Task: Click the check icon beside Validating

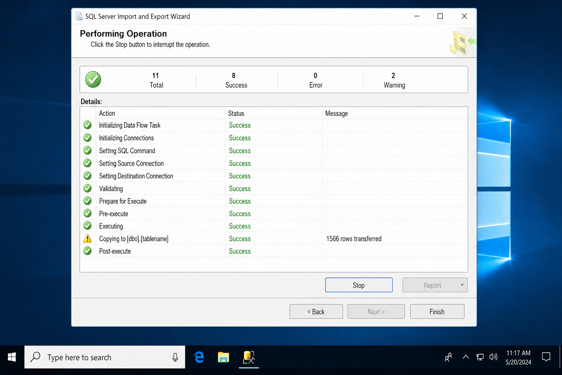Action: point(87,188)
